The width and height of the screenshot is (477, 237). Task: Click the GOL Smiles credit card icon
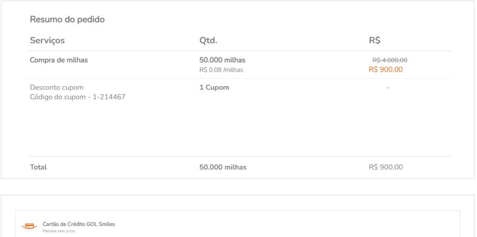29,226
